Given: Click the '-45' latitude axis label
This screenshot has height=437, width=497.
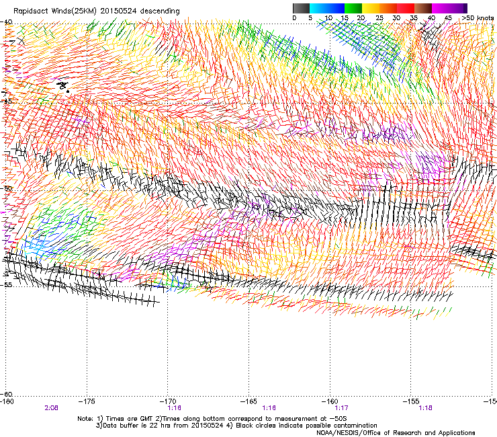Looking at the screenshot, I should [x=6, y=102].
